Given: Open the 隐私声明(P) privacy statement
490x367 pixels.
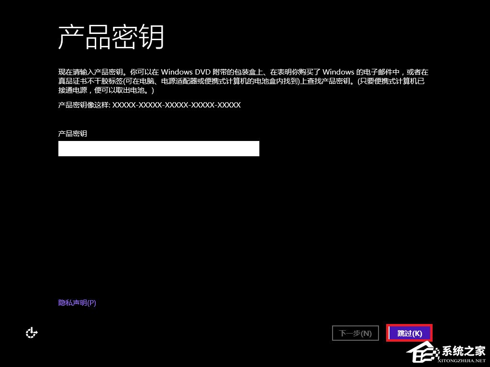Looking at the screenshot, I should [76, 302].
